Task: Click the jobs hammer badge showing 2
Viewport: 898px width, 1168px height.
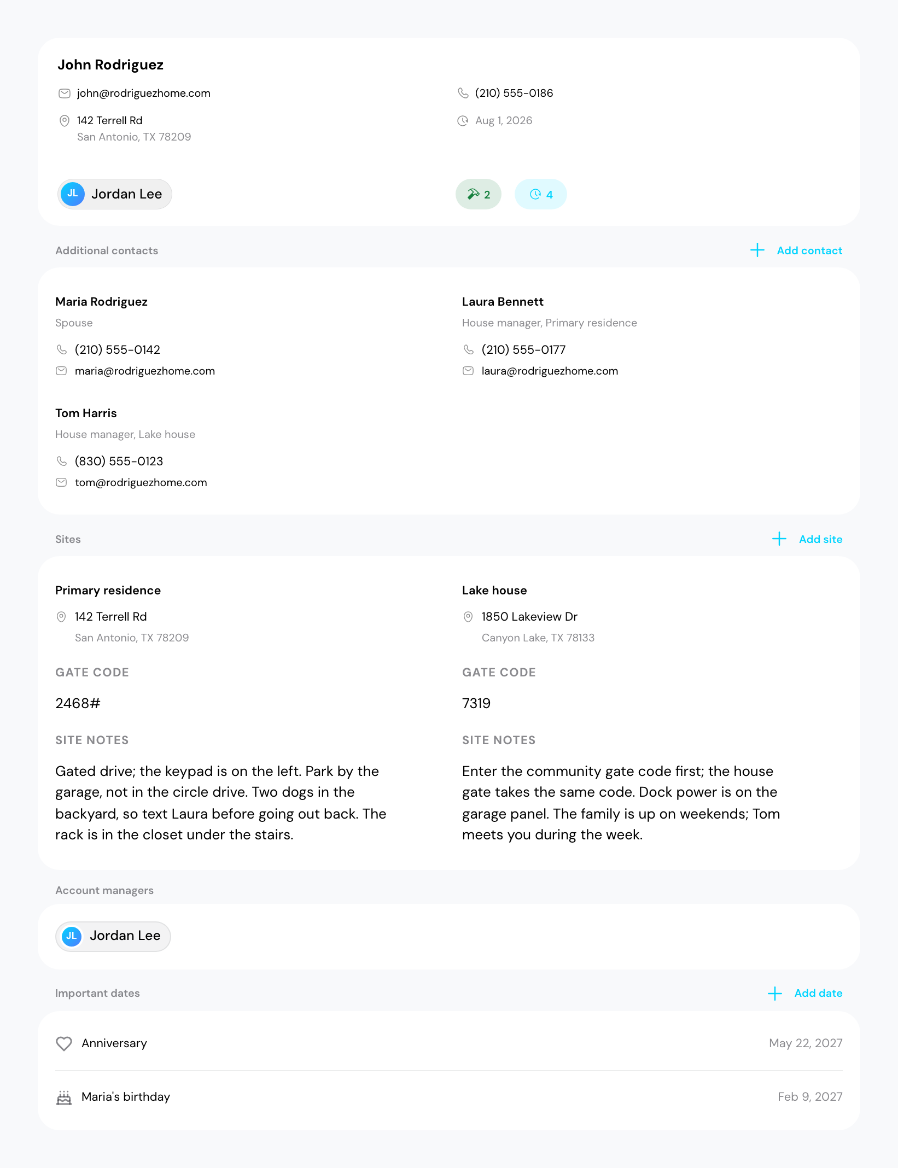Action: coord(478,194)
